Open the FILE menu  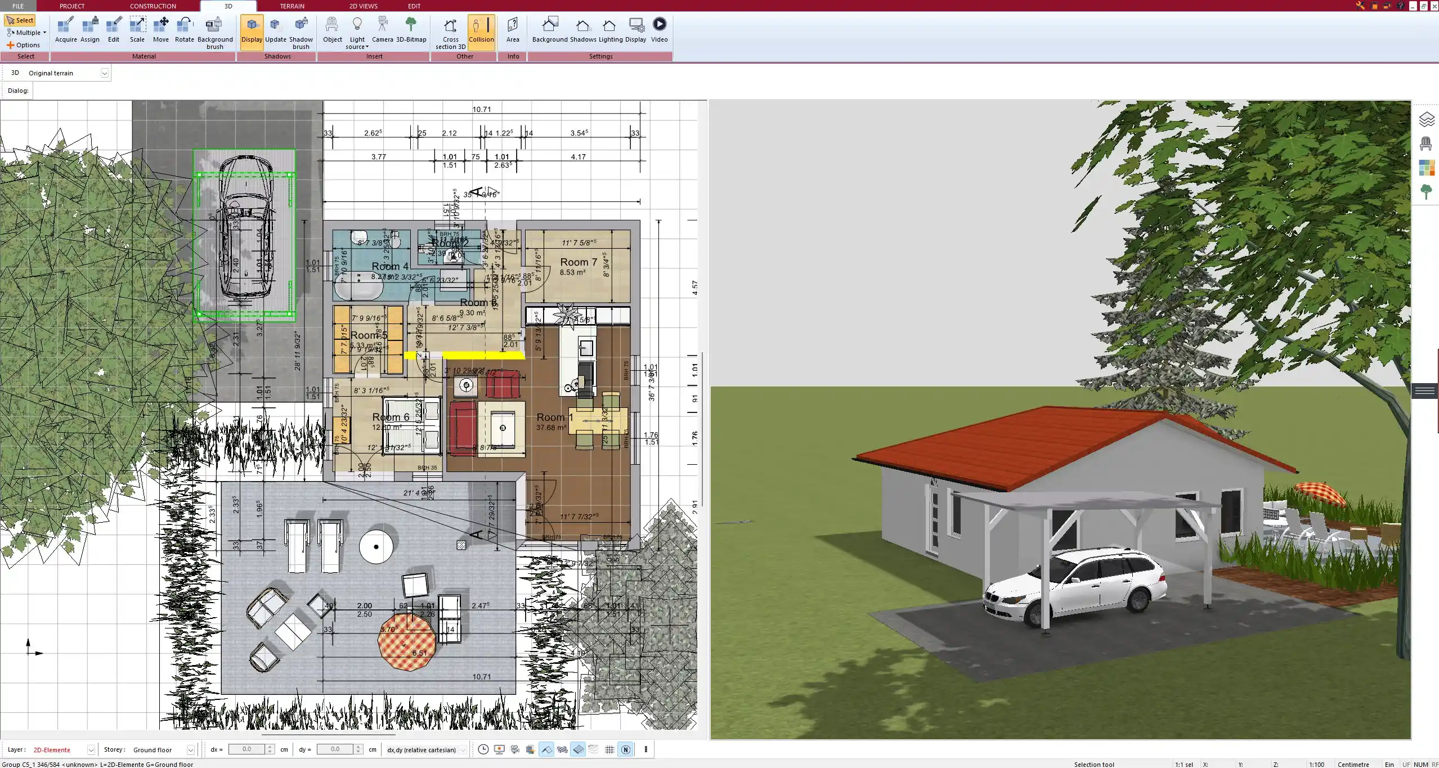[17, 6]
